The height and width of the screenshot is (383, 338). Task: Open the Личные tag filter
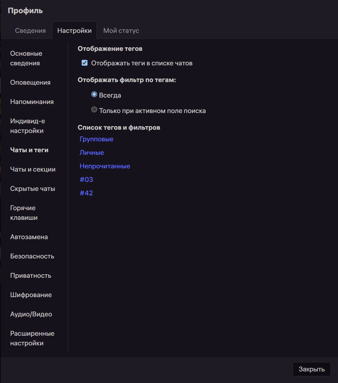click(x=92, y=152)
